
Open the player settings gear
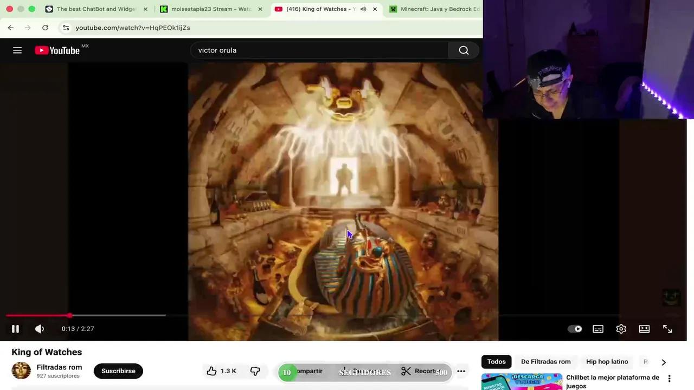click(x=621, y=329)
